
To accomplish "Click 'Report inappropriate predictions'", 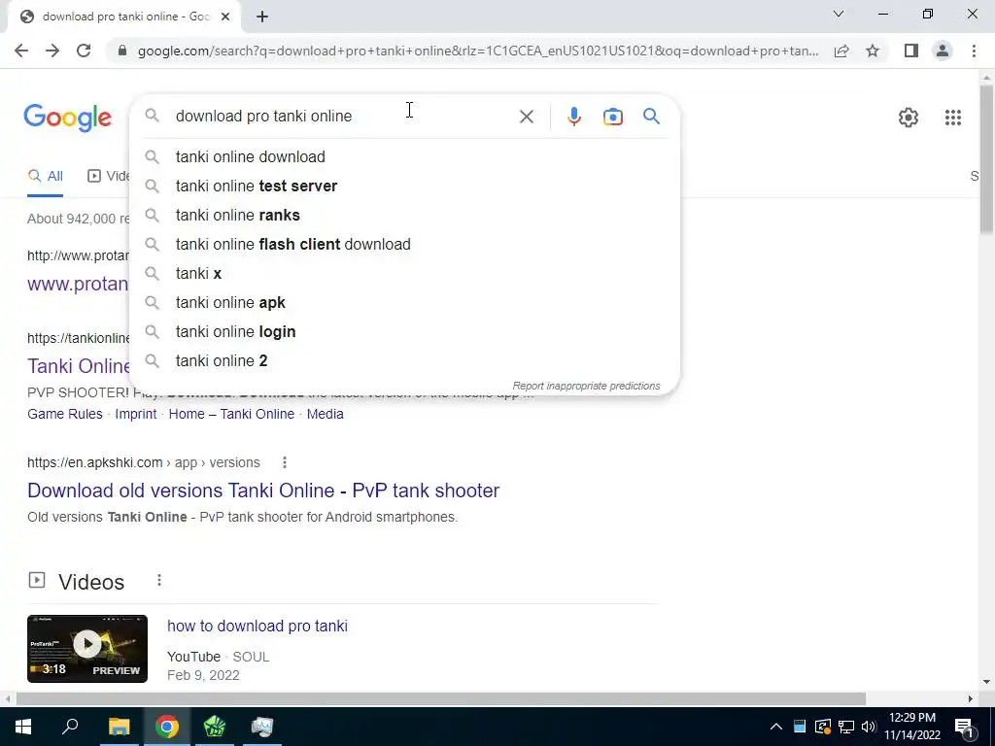I will coord(586,386).
